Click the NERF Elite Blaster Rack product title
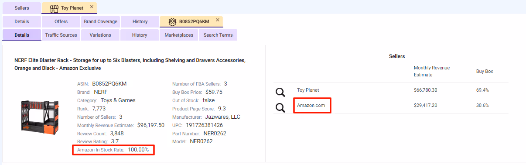 [130, 64]
